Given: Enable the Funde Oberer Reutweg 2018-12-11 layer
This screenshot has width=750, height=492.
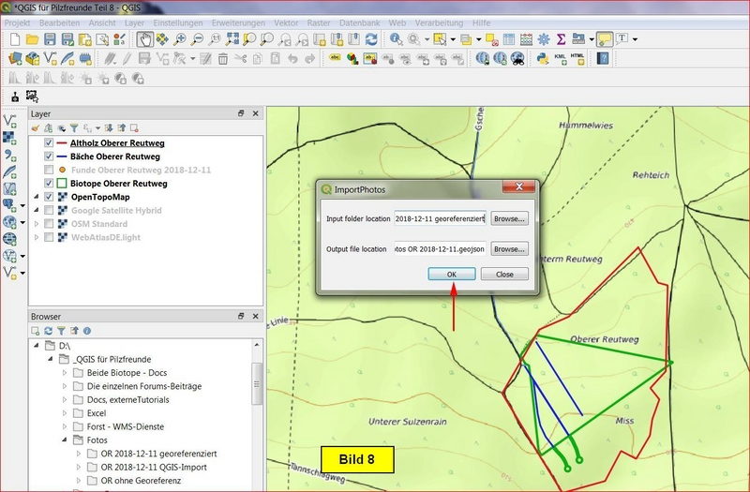Looking at the screenshot, I should [50, 170].
